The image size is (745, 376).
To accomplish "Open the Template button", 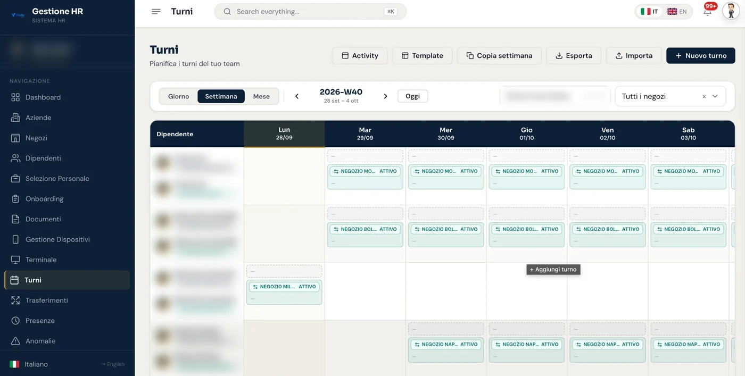I will [x=422, y=55].
